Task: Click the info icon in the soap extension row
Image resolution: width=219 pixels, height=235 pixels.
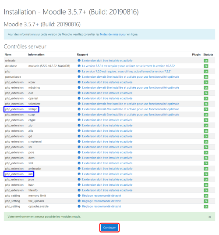Action: click(x=79, y=114)
